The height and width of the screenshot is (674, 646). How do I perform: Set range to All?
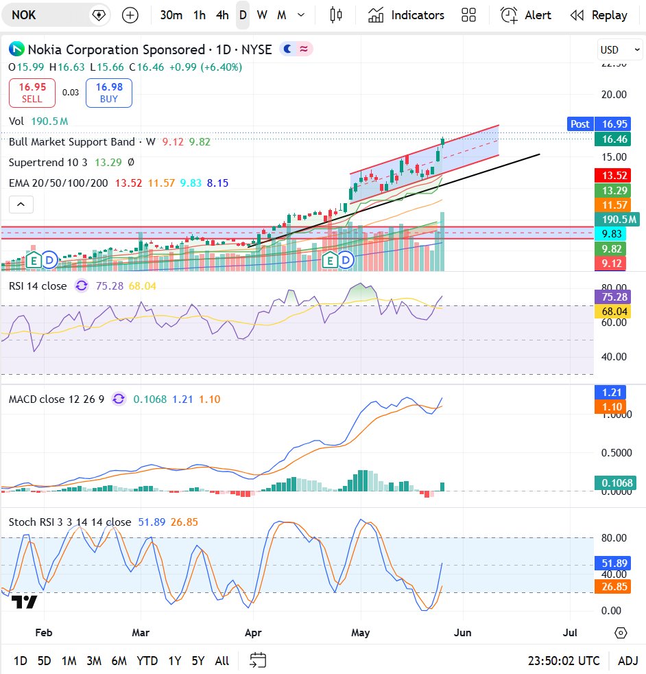click(222, 661)
